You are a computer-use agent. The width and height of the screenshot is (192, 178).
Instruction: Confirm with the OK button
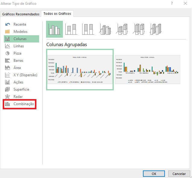154,174
